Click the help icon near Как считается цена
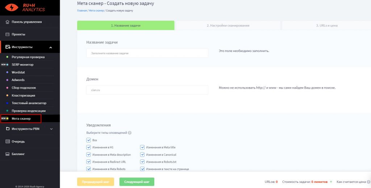The width and height of the screenshot is (371, 188). (x=368, y=182)
